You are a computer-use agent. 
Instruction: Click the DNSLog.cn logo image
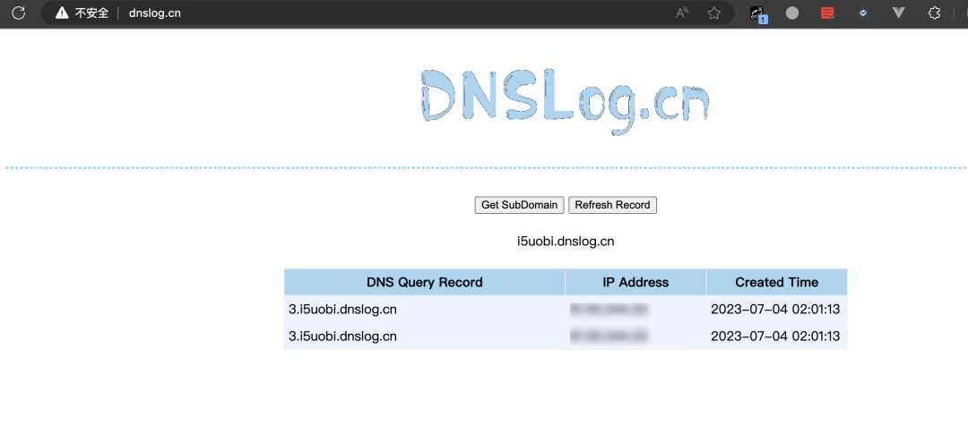tap(565, 102)
